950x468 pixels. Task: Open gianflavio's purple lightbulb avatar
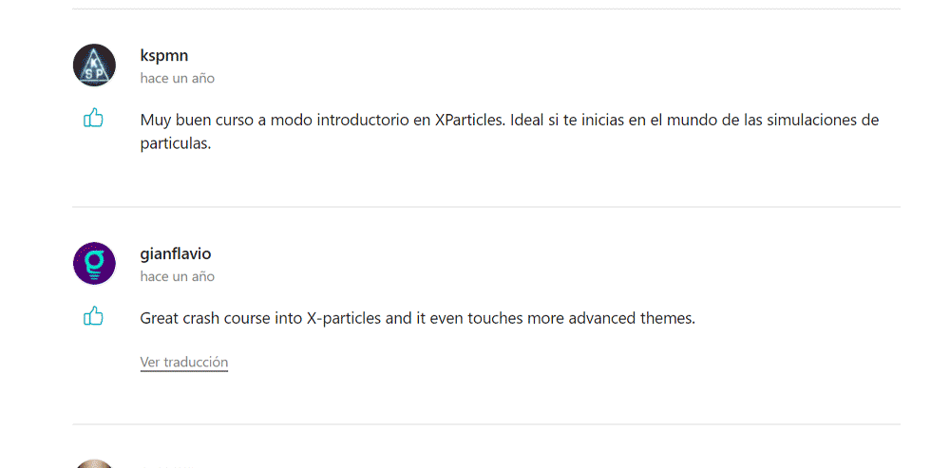click(94, 263)
